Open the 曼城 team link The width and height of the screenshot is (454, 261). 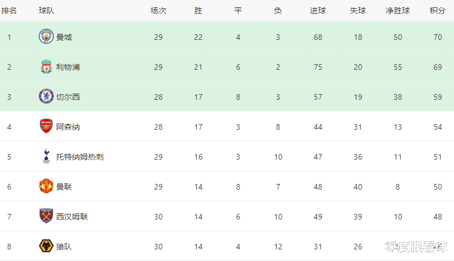point(64,37)
